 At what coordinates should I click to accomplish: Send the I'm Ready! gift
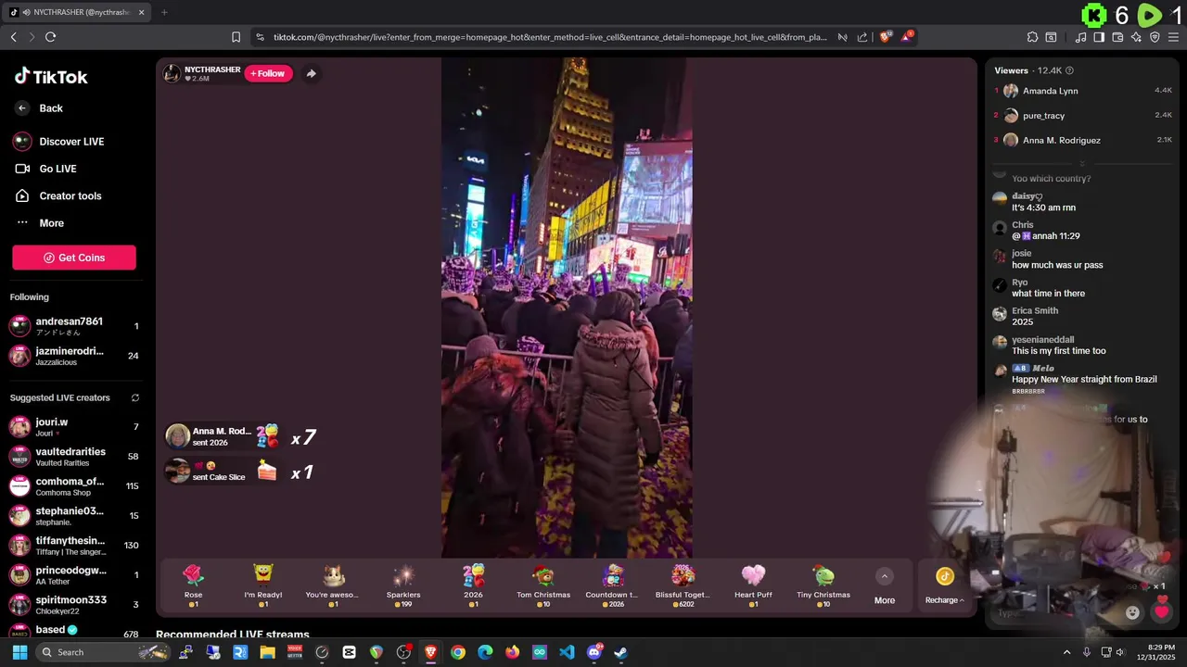pyautogui.click(x=263, y=585)
